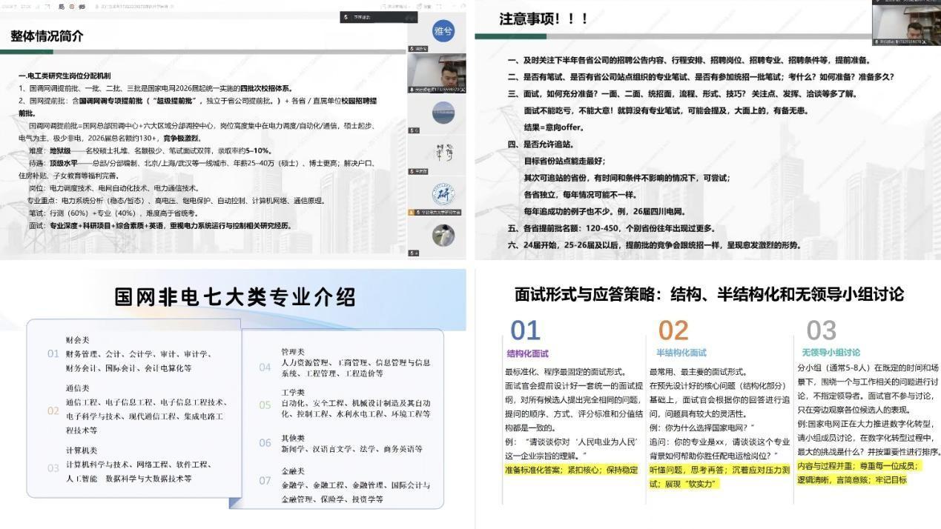Click the 结构化面试 purple highlighted heading

click(528, 353)
